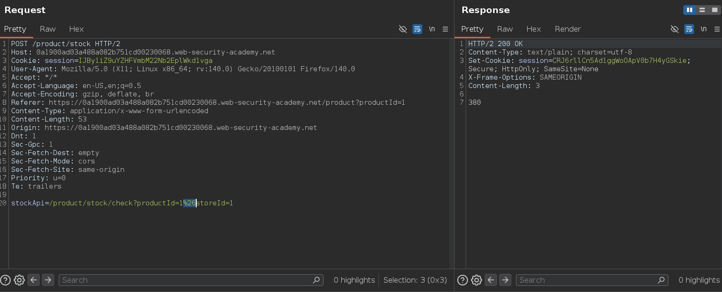This screenshot has height=292, width=722.
Task: Open Response search help icon
Action: (x=462, y=280)
